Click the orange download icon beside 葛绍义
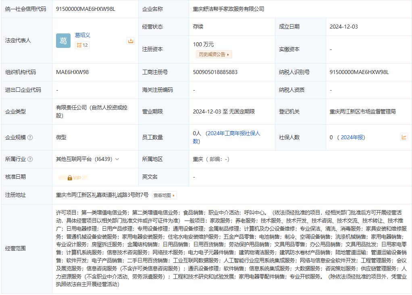Image resolution: width=412 pixels, height=295 pixels. click(x=131, y=41)
